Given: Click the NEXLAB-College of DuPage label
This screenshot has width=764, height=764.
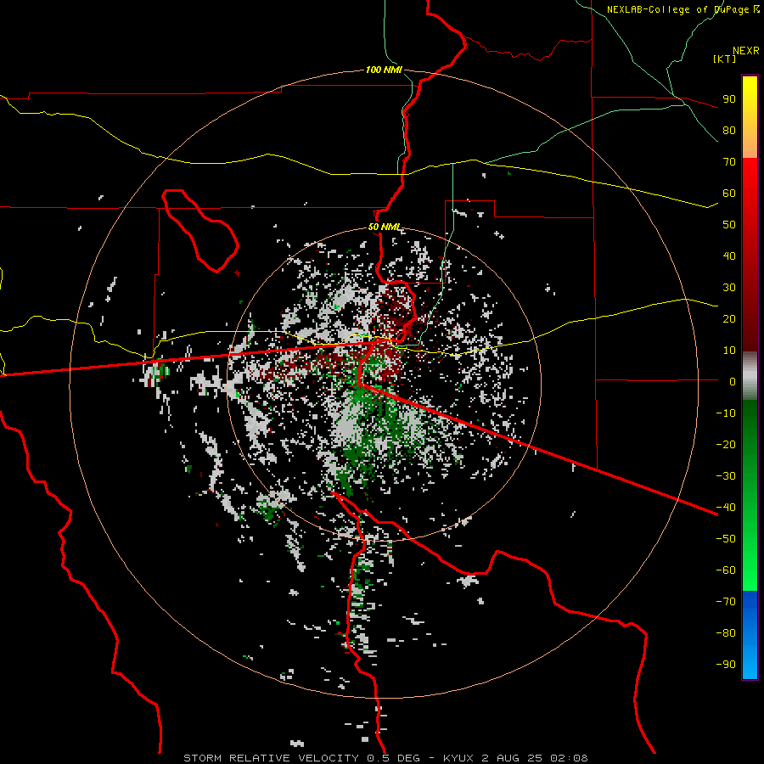Looking at the screenshot, I should 683,9.
